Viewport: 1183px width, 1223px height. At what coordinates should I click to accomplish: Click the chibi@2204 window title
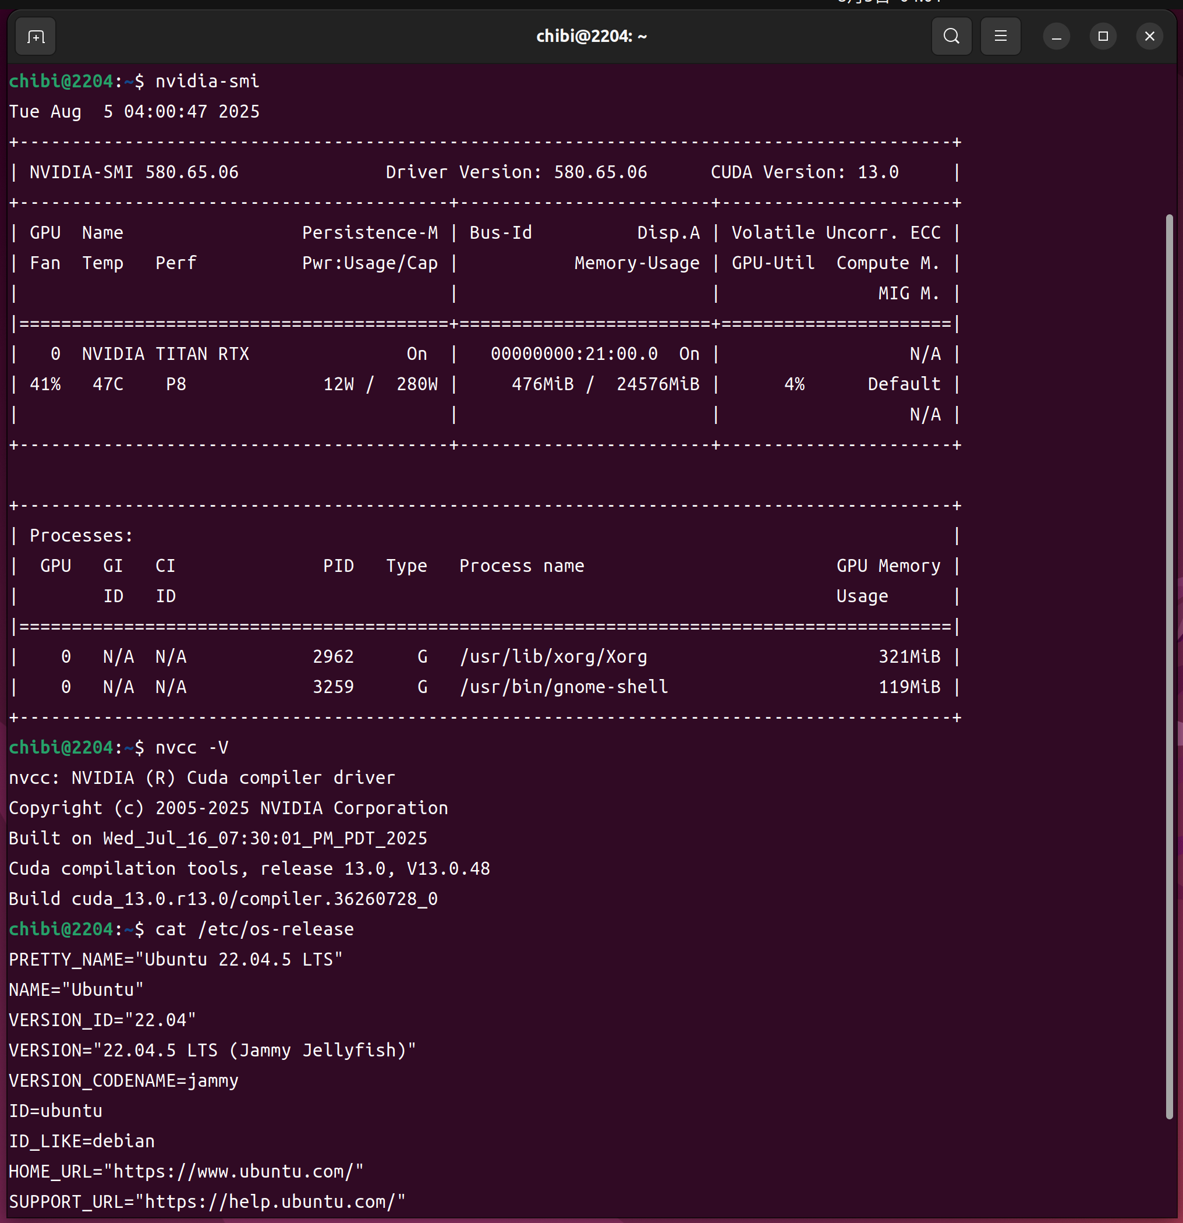[x=591, y=36]
